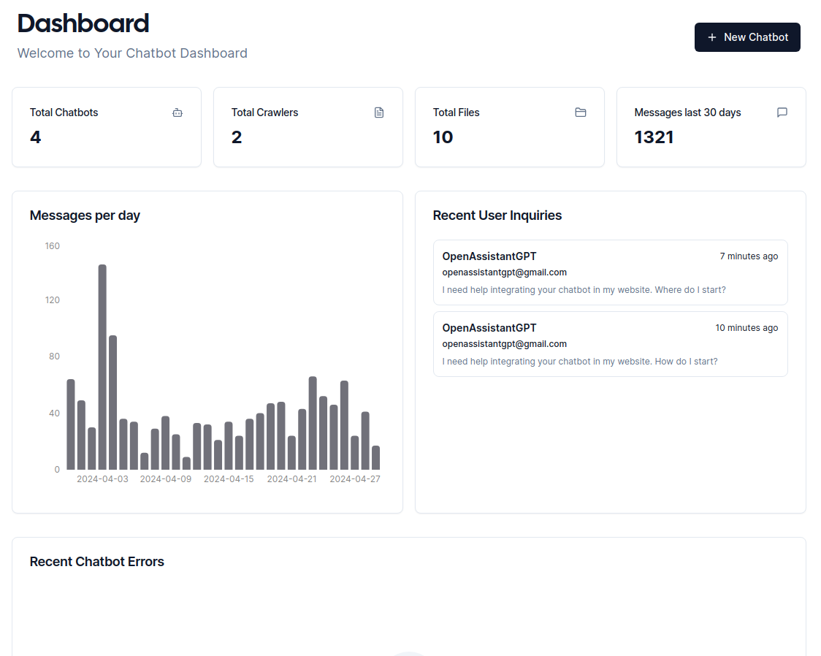Click the 2024-04-27 date label on chart axis
This screenshot has width=821, height=656.
point(355,479)
